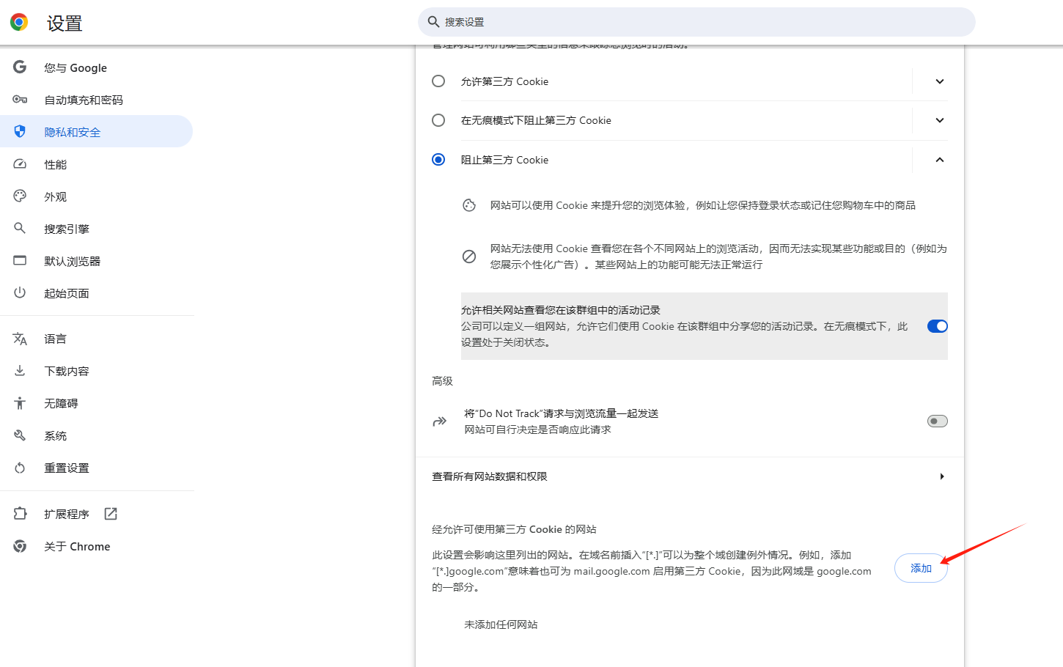Viewport: 1063px width, 667px height.
Task: Open 自动填充和密码 settings section
Action: [96, 100]
